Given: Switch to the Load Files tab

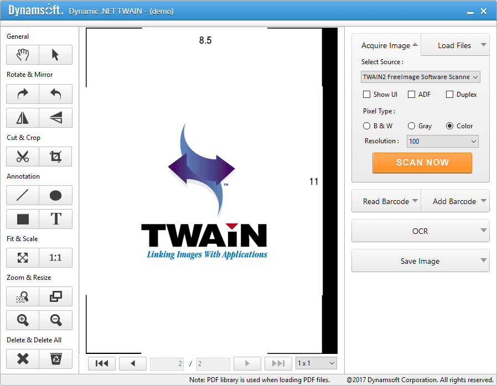Looking at the screenshot, I should [x=455, y=45].
